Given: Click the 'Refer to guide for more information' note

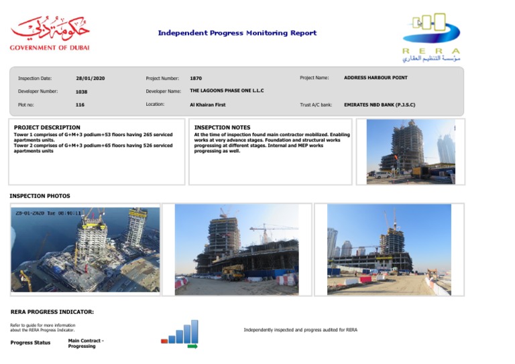Looking at the screenshot, I should tap(43, 328).
